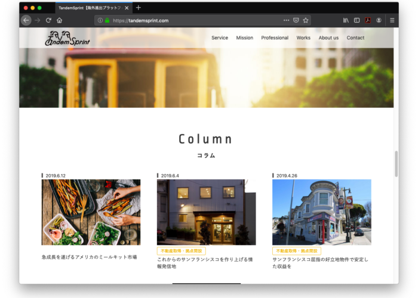Open the Service navigation menu item
Screen dimensions: 418x298
pyautogui.click(x=220, y=38)
